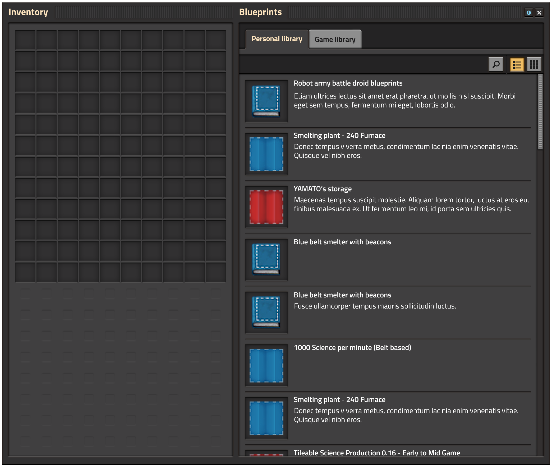The width and height of the screenshot is (552, 467).
Task: Select Robot army battle droid blueprint book icon
Action: click(x=266, y=101)
